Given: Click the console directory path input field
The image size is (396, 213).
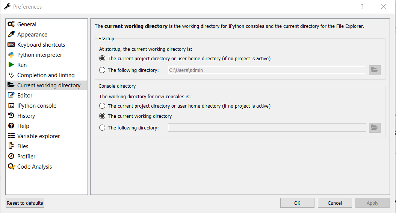Looking at the screenshot, I should coord(267,128).
